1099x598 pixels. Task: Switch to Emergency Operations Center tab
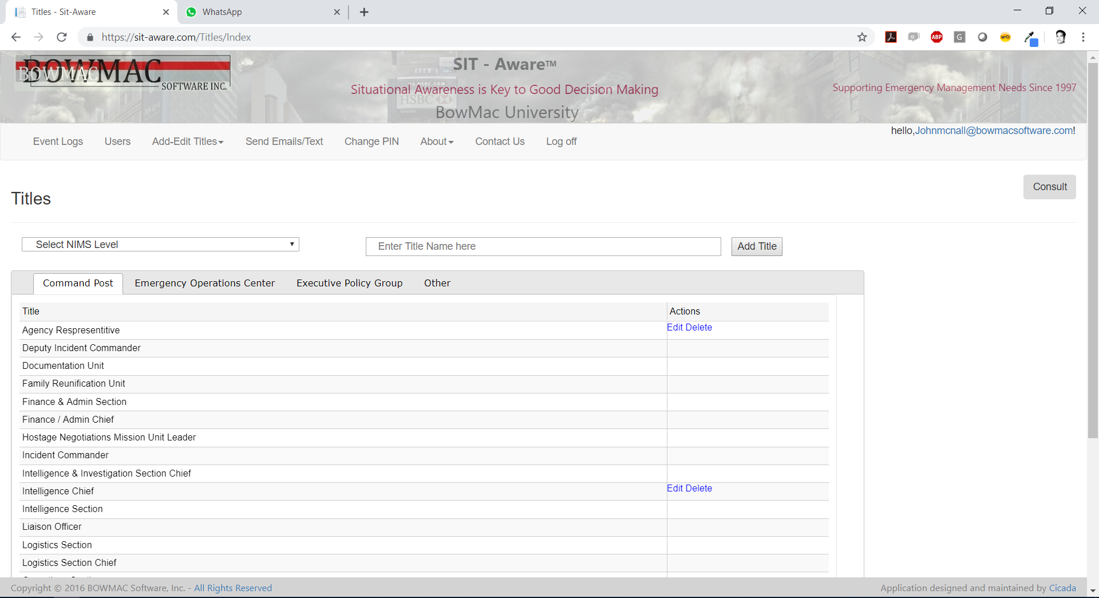click(x=204, y=283)
